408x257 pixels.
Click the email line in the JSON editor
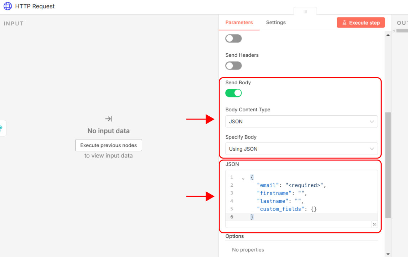(x=291, y=185)
